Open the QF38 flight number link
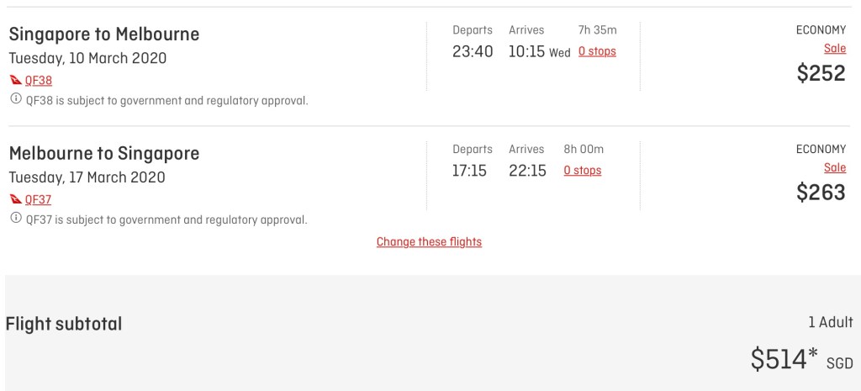The height and width of the screenshot is (391, 861). (39, 81)
